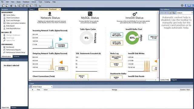Screen dimensions: 194x109
Task: Open the object inspector toolbar icon
Action: (x=12, y=5)
